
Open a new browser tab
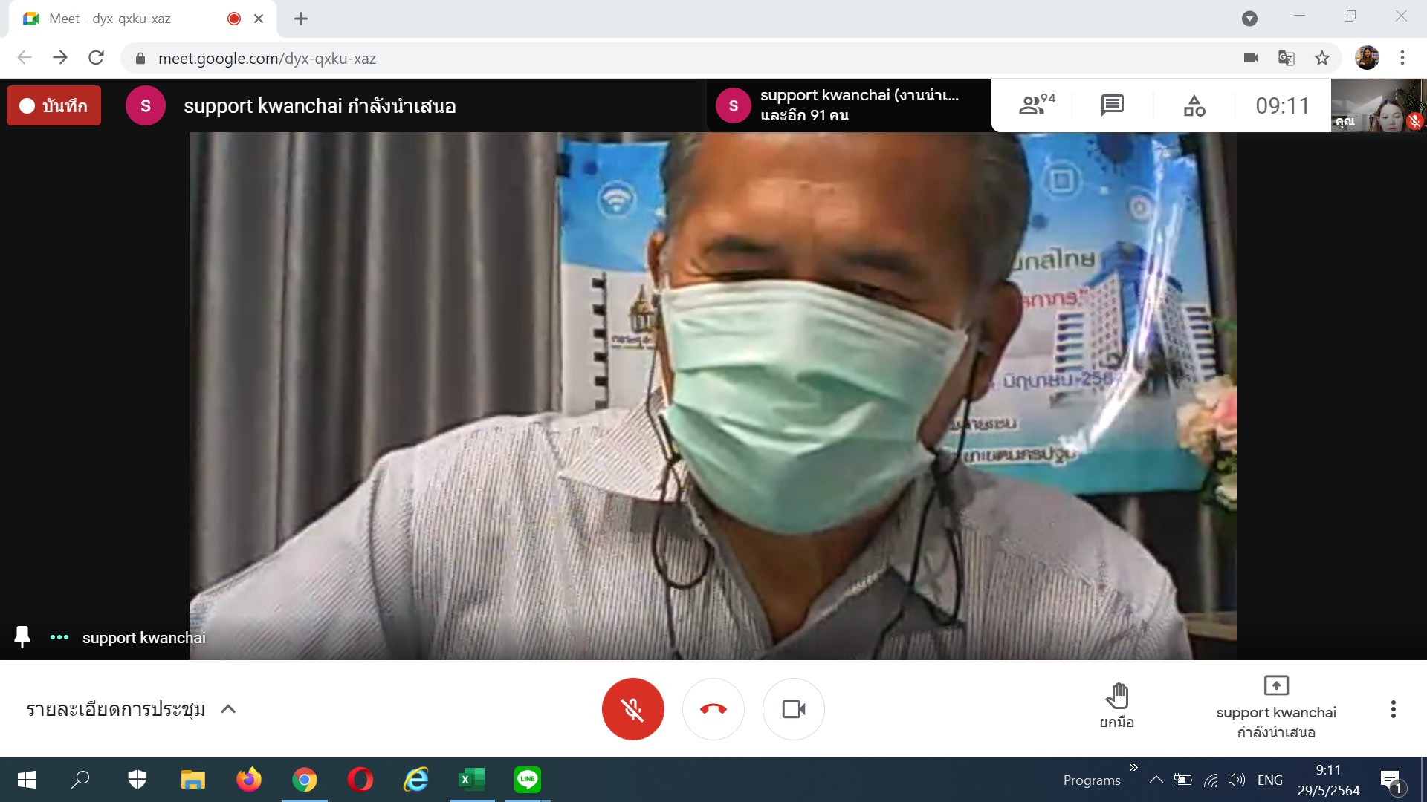301,19
